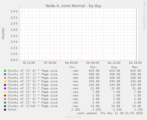This screenshot has width=147, height=120.
Task: Click the green swatch for 2^ 0 chunks
Action: pyautogui.click(x=5, y=71)
